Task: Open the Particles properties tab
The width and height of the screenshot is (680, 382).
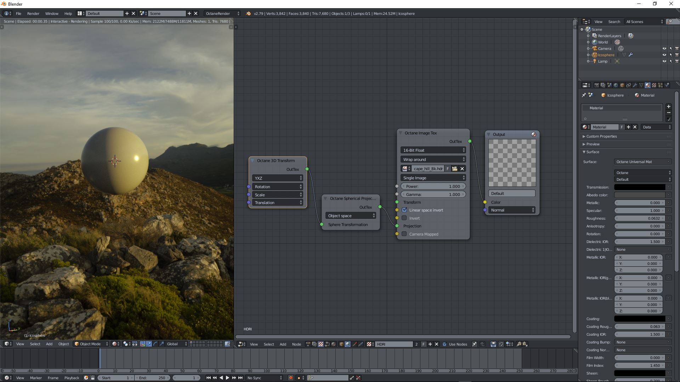Action: (660, 85)
